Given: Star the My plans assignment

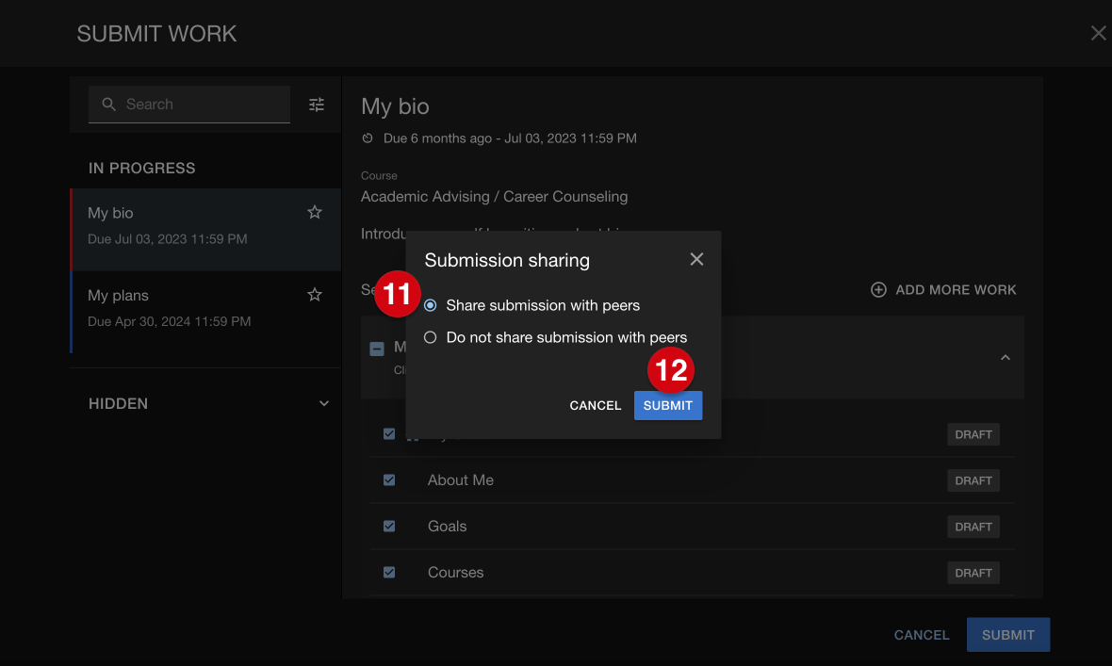Looking at the screenshot, I should point(314,294).
